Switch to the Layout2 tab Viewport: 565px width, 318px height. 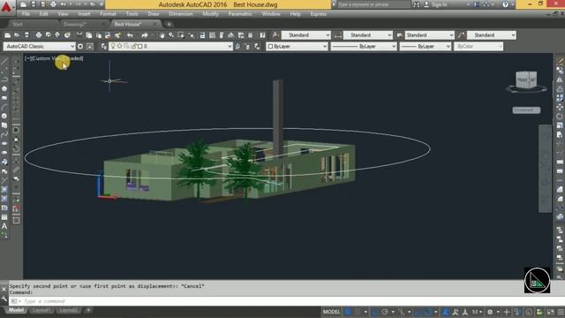[68, 310]
